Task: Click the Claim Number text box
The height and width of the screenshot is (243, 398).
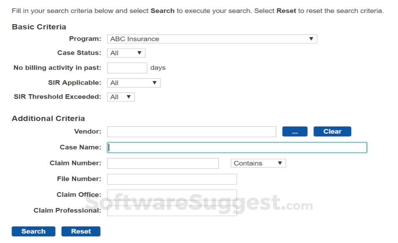Action: pos(163,163)
